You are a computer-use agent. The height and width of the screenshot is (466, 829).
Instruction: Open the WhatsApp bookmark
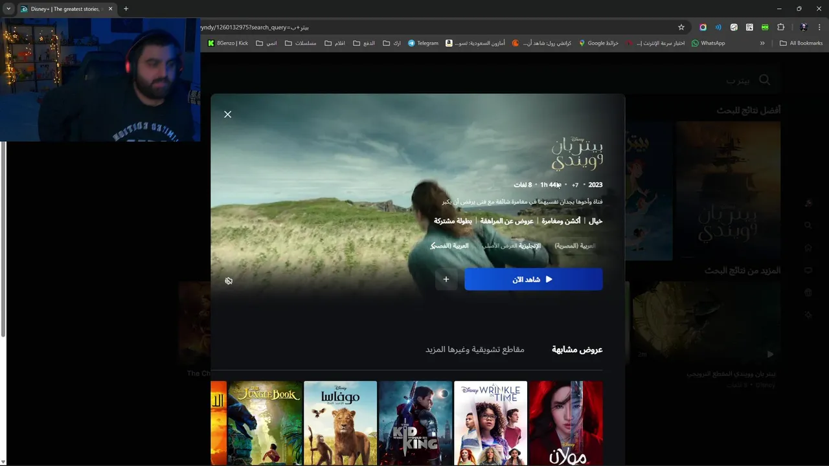(709, 43)
